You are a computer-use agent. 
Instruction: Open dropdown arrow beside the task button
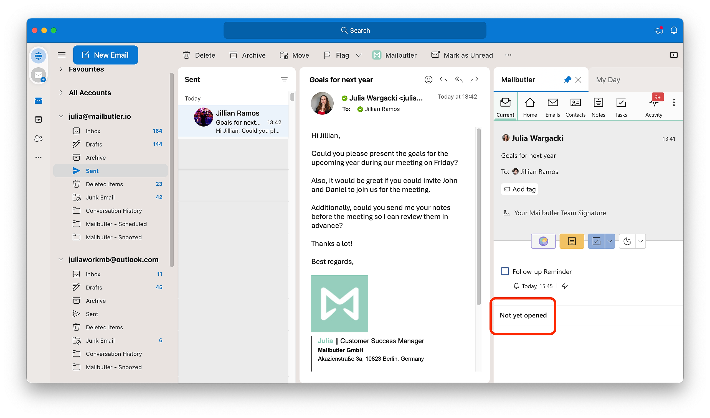[610, 241]
